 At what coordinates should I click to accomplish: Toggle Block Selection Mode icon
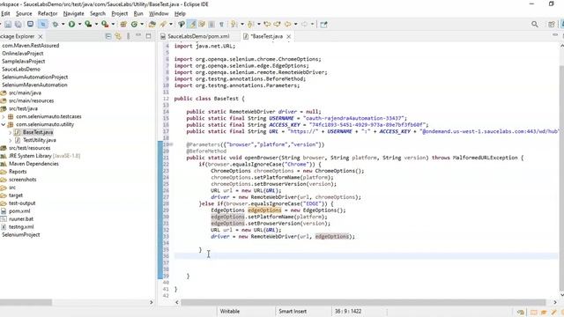click(211, 25)
